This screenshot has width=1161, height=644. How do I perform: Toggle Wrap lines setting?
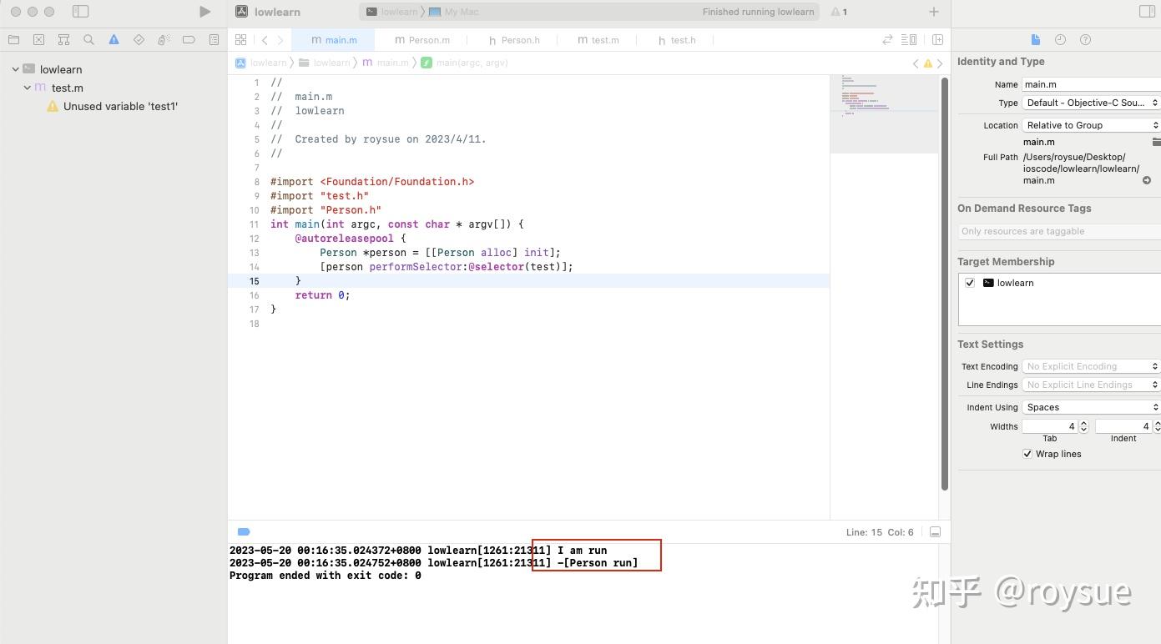[1028, 454]
